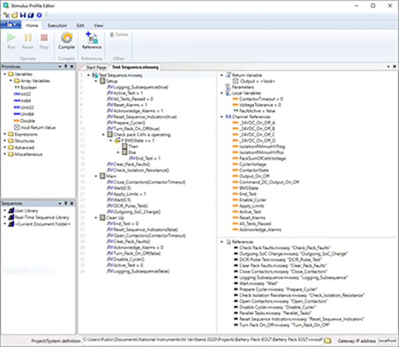
Task: Switch to the Home ribbon tab
Action: (32, 25)
